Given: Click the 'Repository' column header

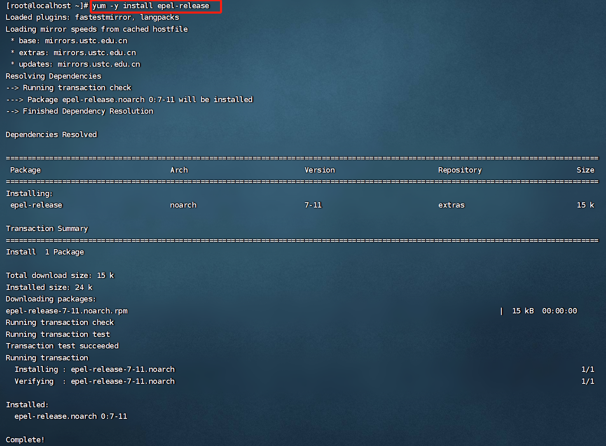Looking at the screenshot, I should pos(460,170).
